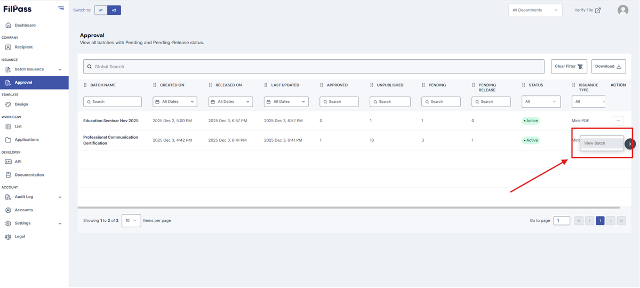Click 2025 Dec 3, 4:42 PM created date

(172, 140)
